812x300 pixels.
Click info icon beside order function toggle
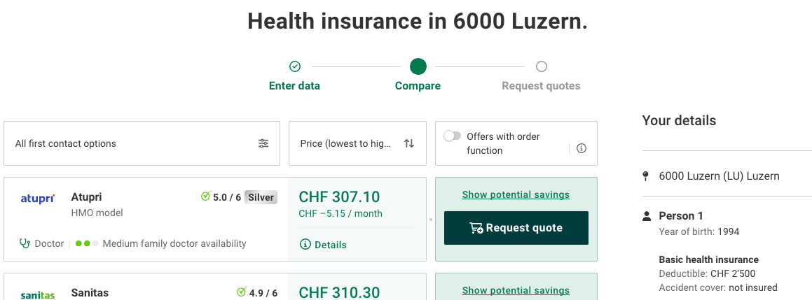pos(582,148)
